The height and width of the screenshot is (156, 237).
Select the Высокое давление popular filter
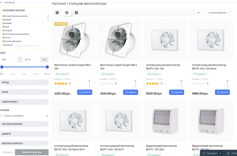click(12, 41)
